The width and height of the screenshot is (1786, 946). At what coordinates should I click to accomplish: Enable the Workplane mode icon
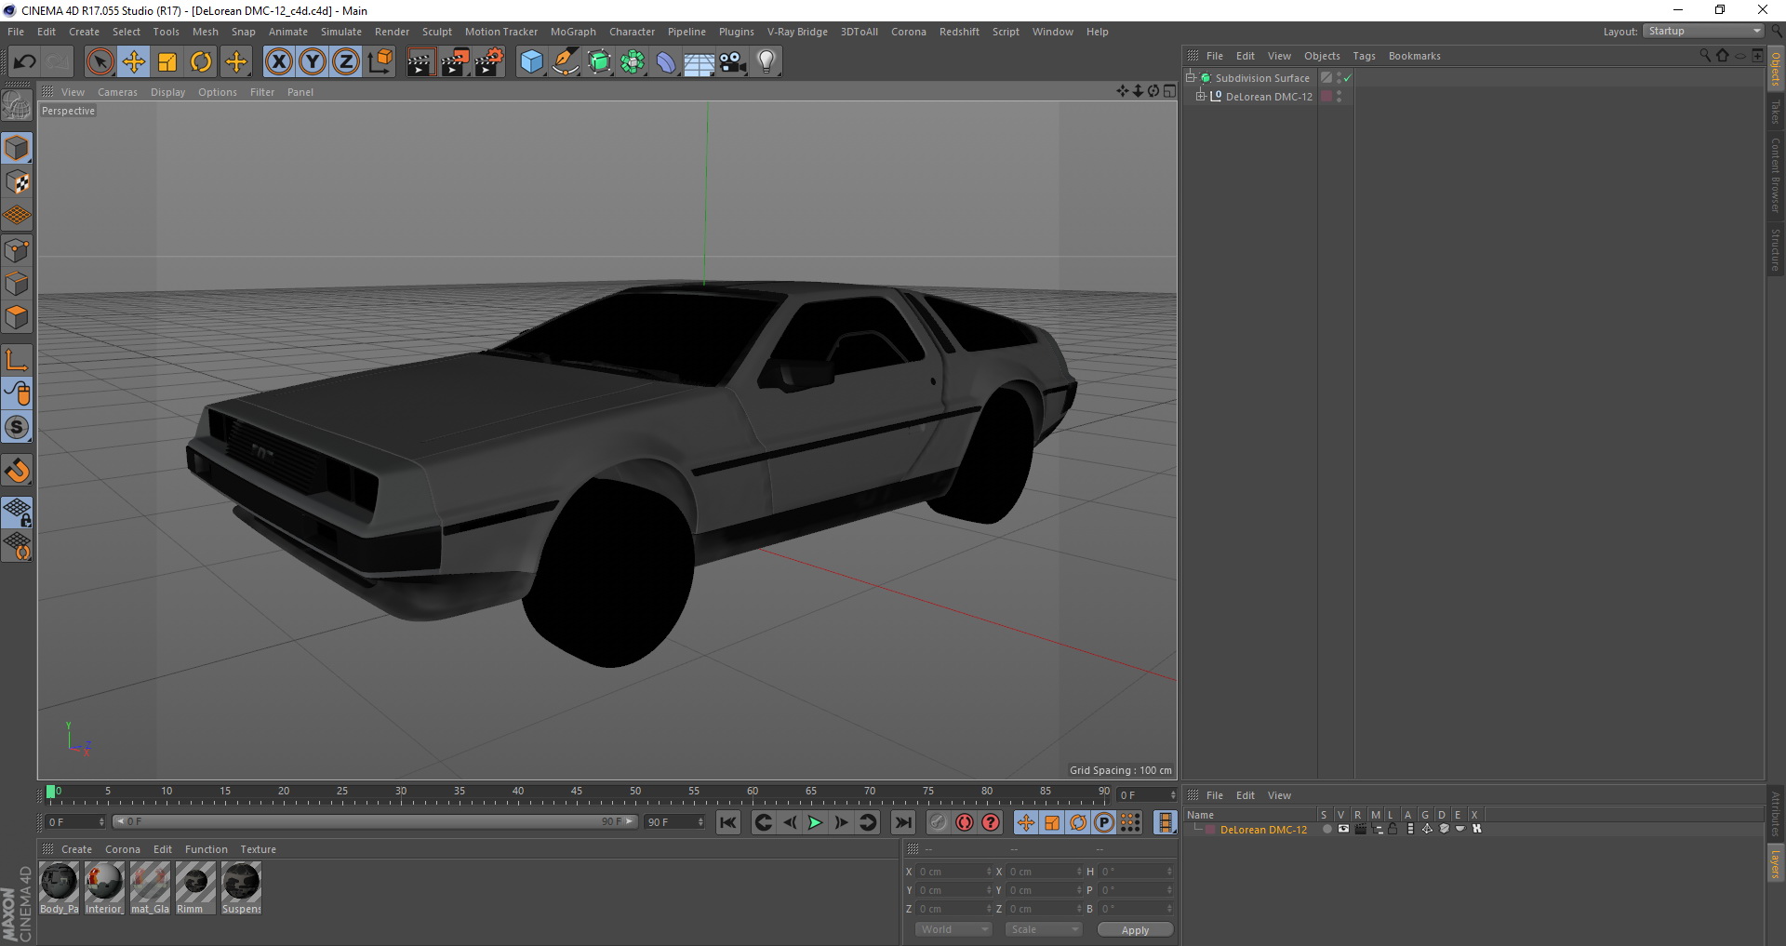pos(17,216)
